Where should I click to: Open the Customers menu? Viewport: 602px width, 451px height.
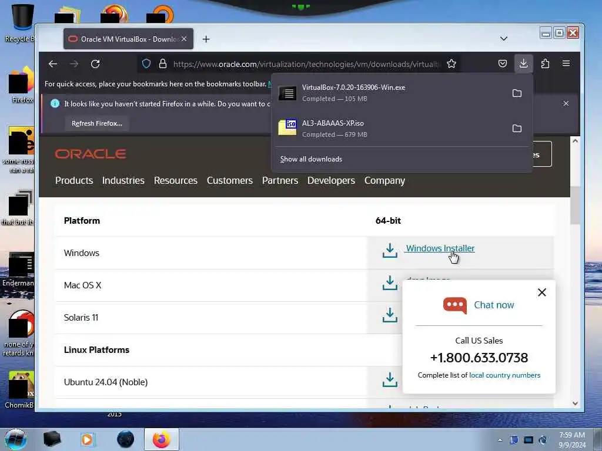point(230,181)
